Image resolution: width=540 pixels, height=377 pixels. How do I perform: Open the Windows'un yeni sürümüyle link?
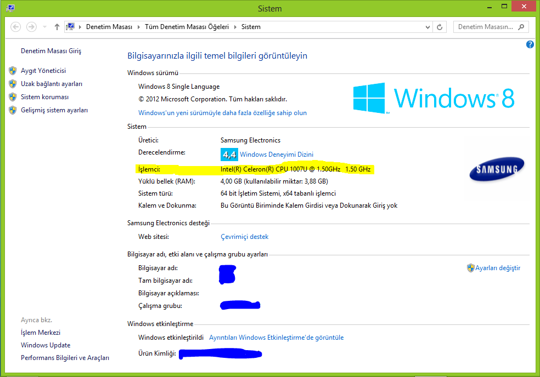(x=222, y=113)
